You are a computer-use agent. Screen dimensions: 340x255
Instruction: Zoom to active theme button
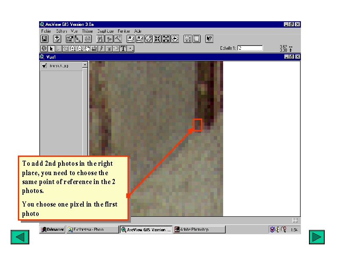click(x=139, y=39)
